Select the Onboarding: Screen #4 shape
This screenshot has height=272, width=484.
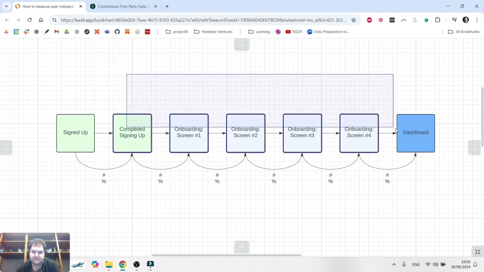[x=359, y=133]
